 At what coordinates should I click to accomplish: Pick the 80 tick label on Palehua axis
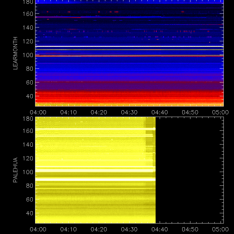30,186
